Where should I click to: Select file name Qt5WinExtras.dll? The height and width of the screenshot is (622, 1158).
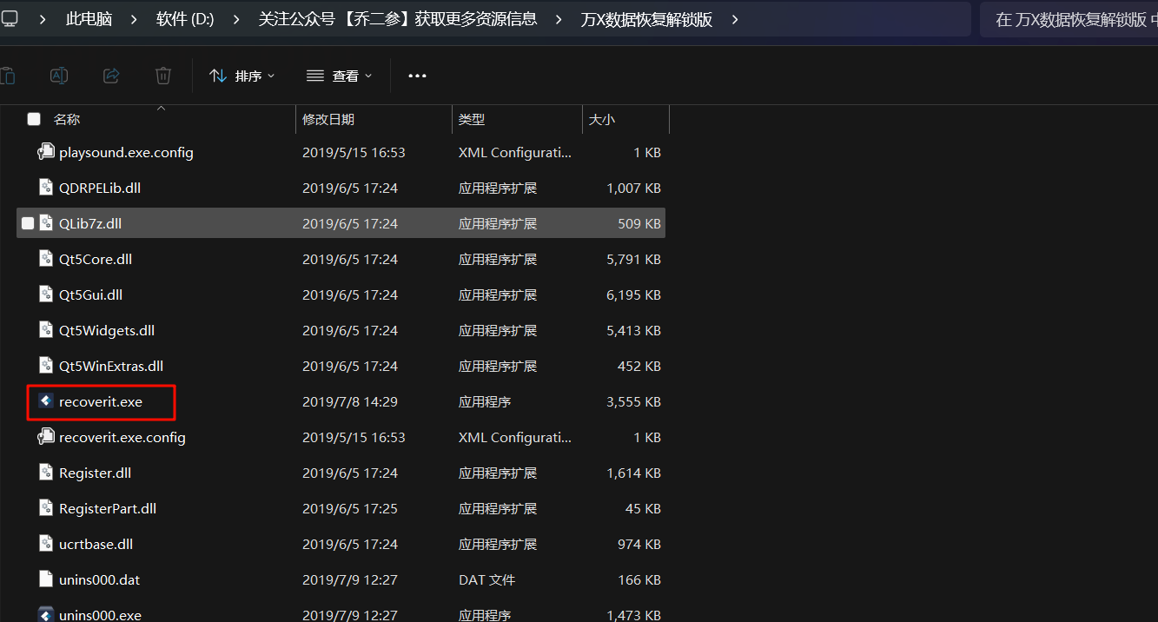(x=111, y=366)
